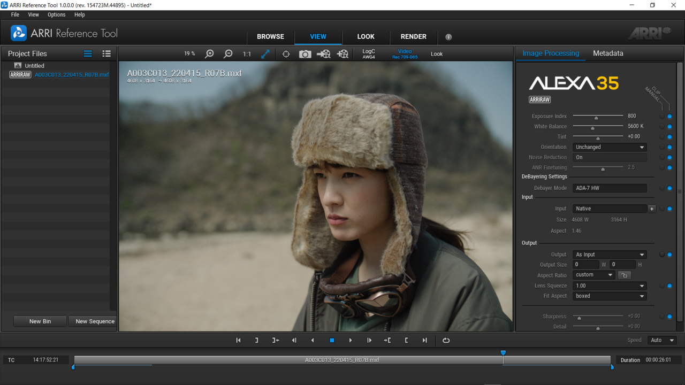The height and width of the screenshot is (385, 685).
Task: Switch to the LOOK tab
Action: (x=366, y=36)
